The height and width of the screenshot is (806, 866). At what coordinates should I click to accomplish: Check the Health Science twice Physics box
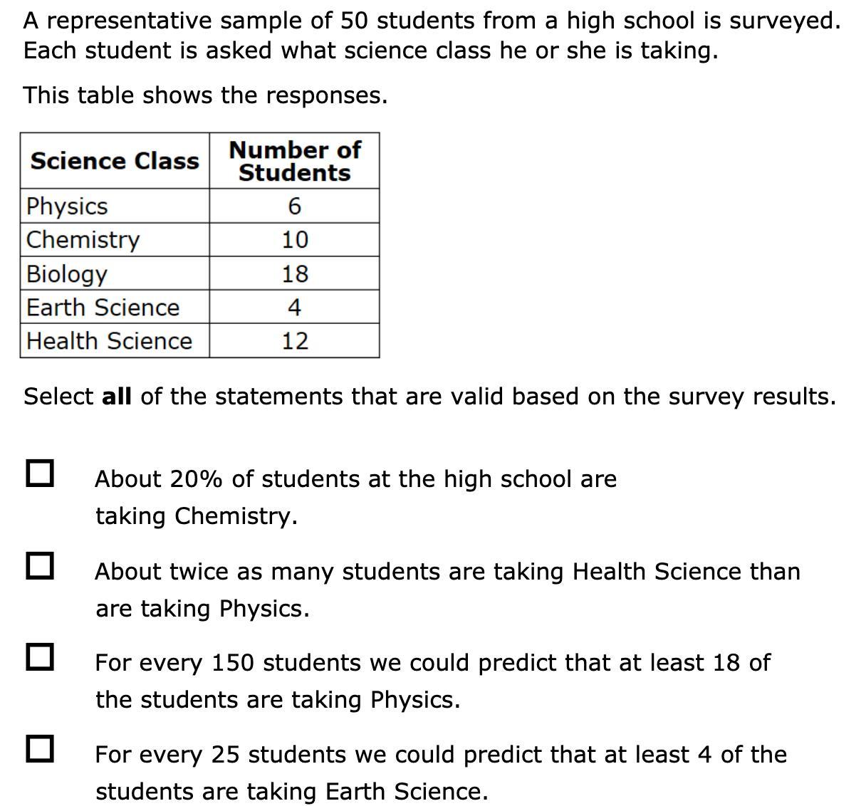click(40, 566)
